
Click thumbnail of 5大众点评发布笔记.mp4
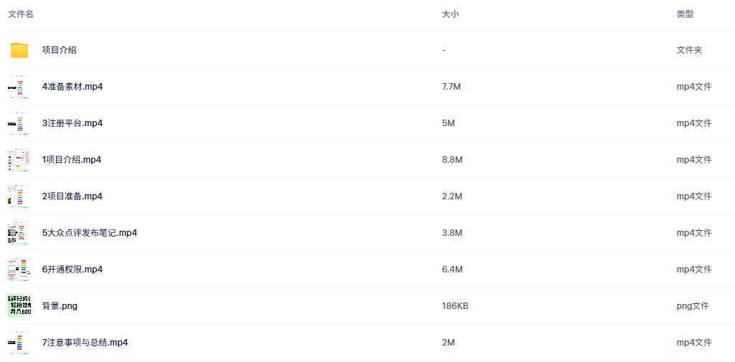pos(19,233)
